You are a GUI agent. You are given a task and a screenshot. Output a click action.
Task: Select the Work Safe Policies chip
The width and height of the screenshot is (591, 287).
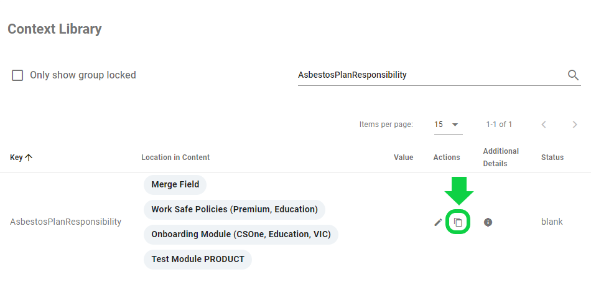coord(235,209)
